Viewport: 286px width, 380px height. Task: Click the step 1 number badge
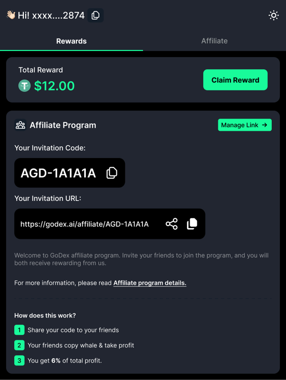pyautogui.click(x=19, y=330)
